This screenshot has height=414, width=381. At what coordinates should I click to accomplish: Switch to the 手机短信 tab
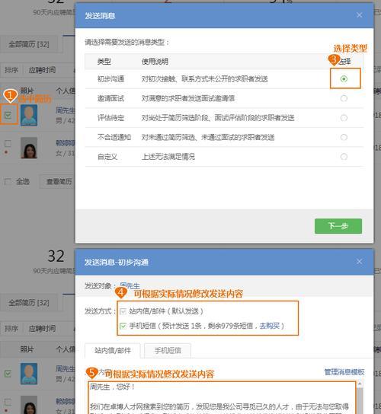168,351
